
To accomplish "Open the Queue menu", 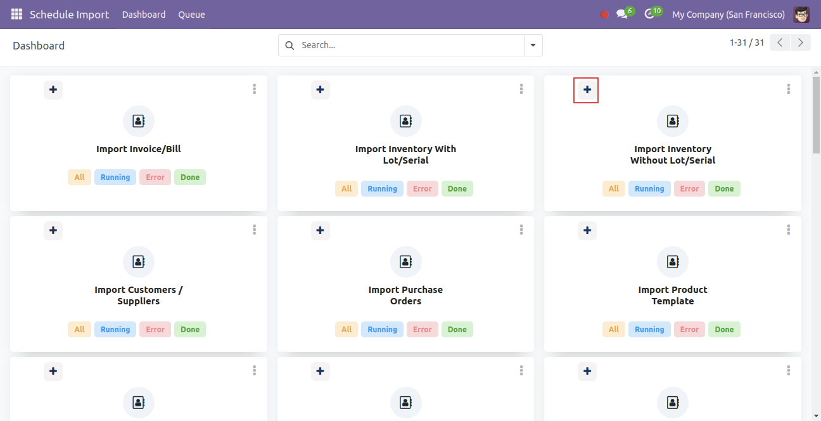I will point(191,15).
